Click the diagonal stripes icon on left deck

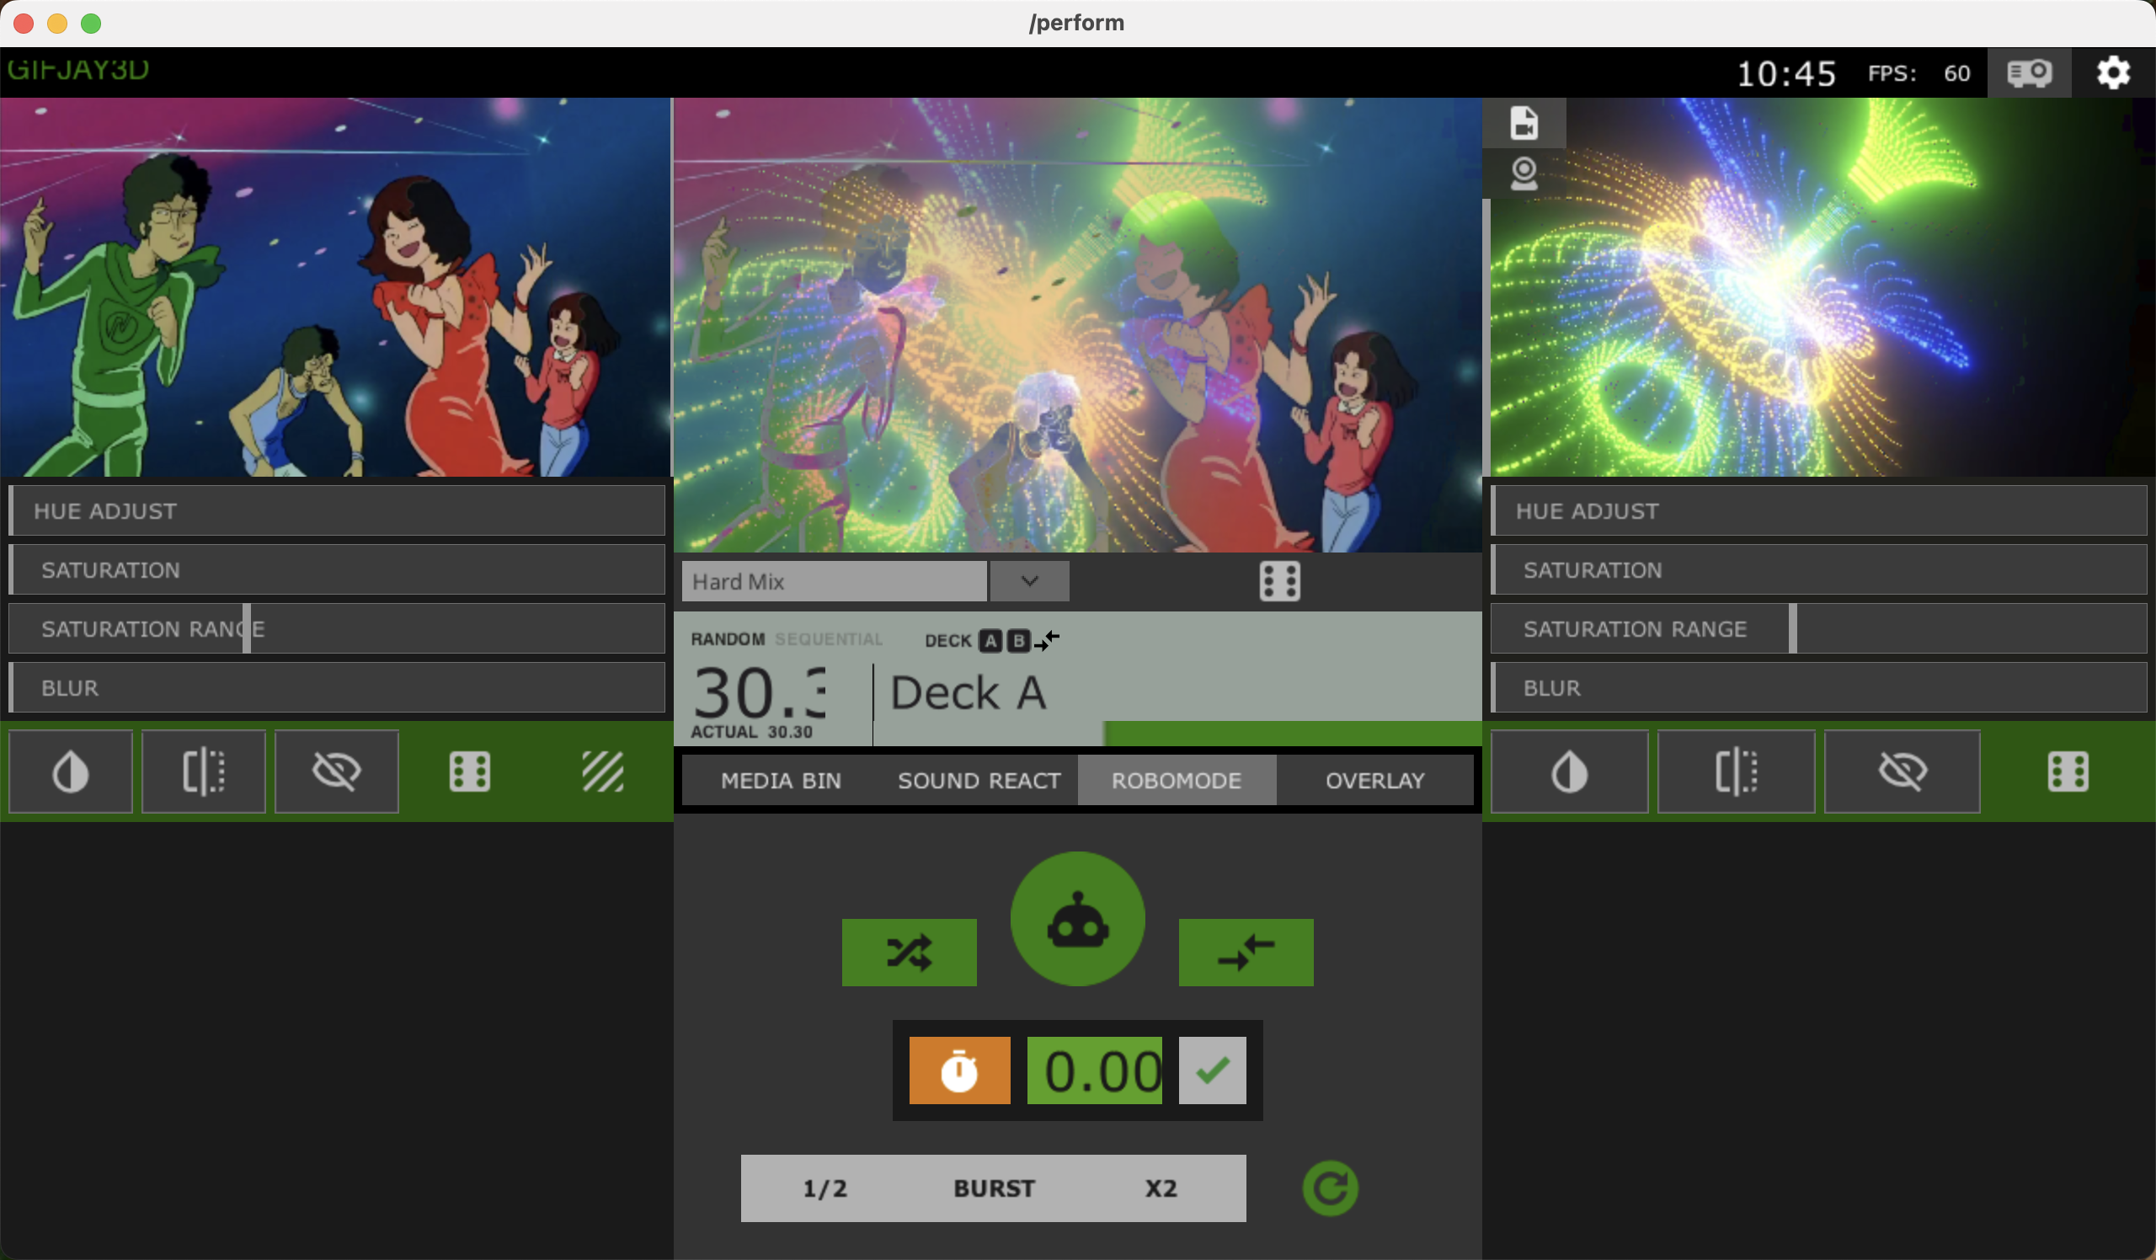603,771
